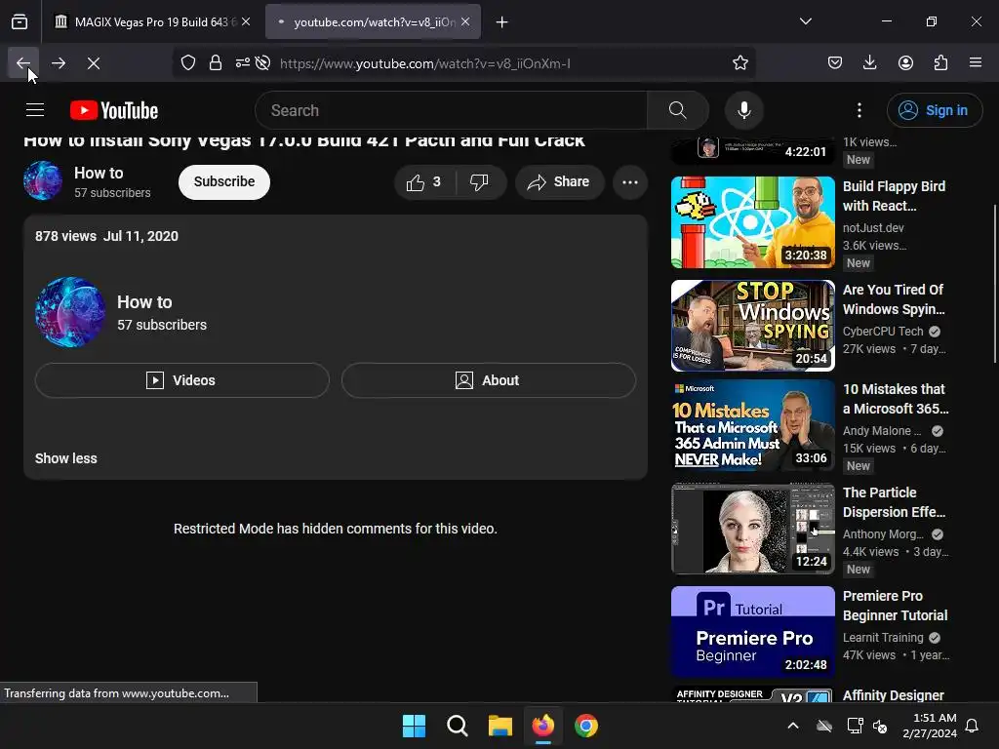The image size is (999, 749).
Task: Click the OneDrive cloud tray icon
Action: pyautogui.click(x=824, y=726)
